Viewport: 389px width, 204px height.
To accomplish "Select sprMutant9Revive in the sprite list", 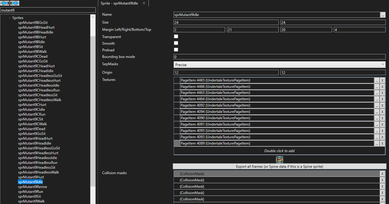I will click(32, 187).
